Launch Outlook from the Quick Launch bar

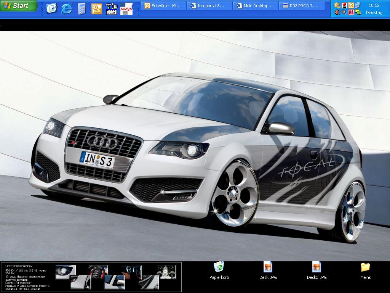click(x=97, y=8)
